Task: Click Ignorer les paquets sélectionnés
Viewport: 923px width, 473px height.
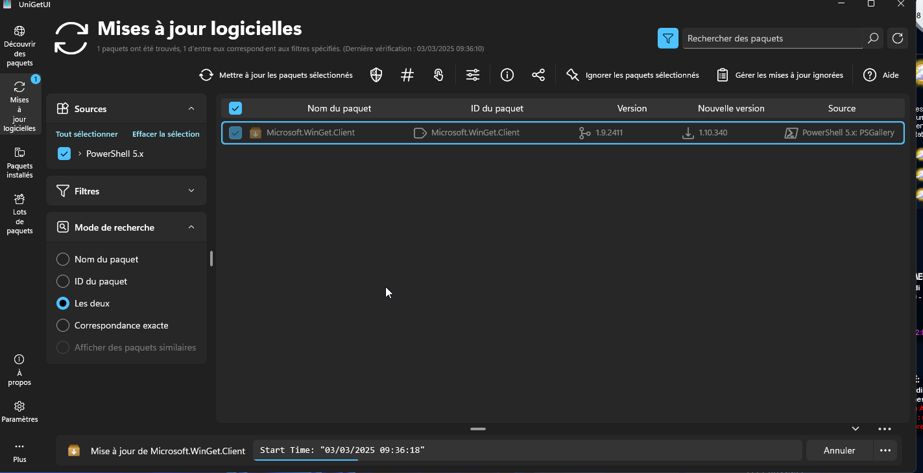Action: pyautogui.click(x=632, y=75)
